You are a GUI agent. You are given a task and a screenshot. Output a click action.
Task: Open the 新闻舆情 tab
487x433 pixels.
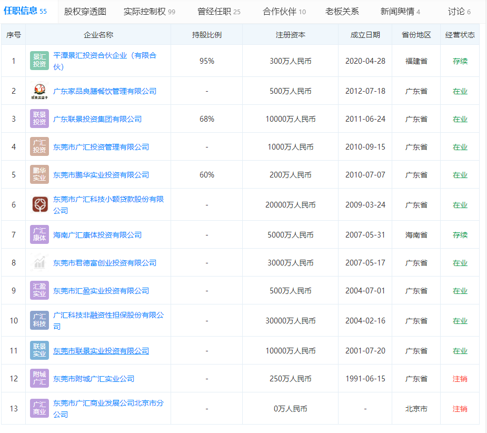pyautogui.click(x=400, y=12)
